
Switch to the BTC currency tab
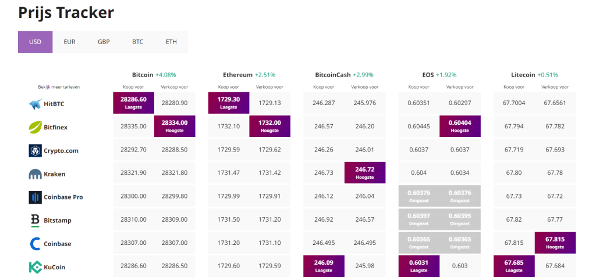(137, 42)
